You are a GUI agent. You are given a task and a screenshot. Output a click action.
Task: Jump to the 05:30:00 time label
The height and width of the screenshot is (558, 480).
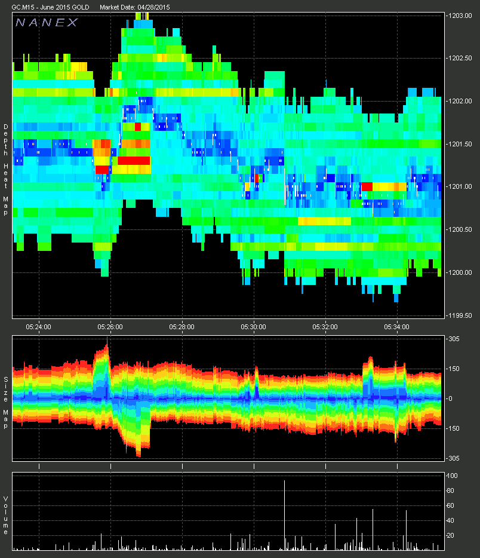(254, 327)
